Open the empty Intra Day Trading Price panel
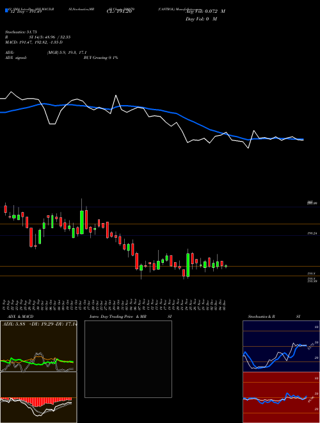The width and height of the screenshot is (320, 423). point(128,359)
